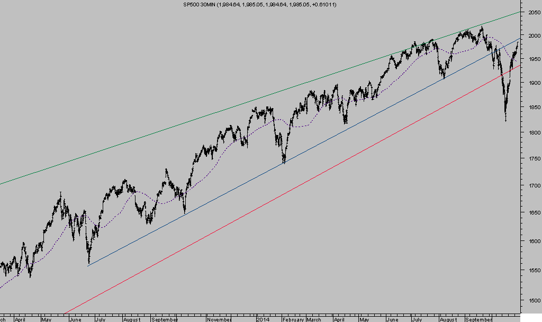Screen dimensions: 542x322
Task: Click the 1700 price level label
Action: (534, 186)
